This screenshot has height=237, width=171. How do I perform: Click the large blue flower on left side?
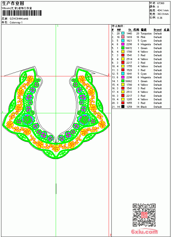(x=28, y=119)
